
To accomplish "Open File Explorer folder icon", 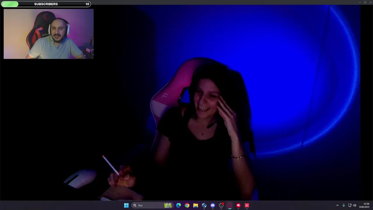I will coord(196,205).
